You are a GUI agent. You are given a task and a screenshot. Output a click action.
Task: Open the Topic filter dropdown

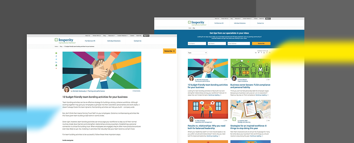pyautogui.click(x=197, y=53)
